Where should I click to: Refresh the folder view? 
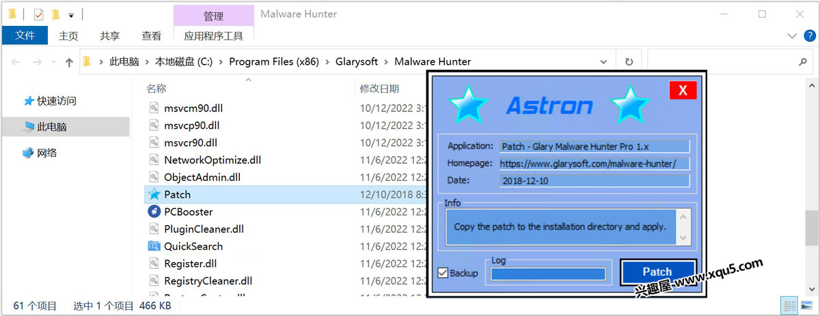(x=629, y=61)
